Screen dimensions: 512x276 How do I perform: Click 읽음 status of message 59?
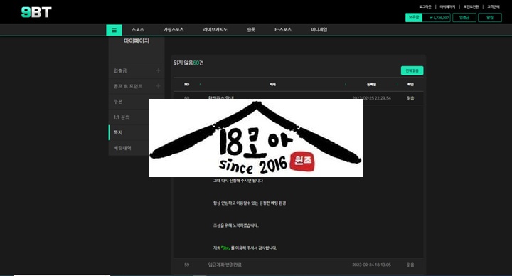pos(410,265)
